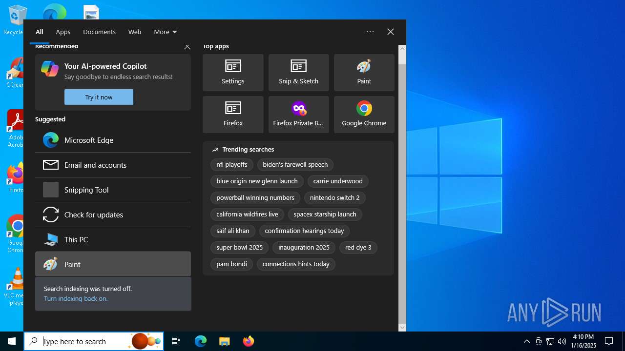Select super bowl 2025 chip

239,248
